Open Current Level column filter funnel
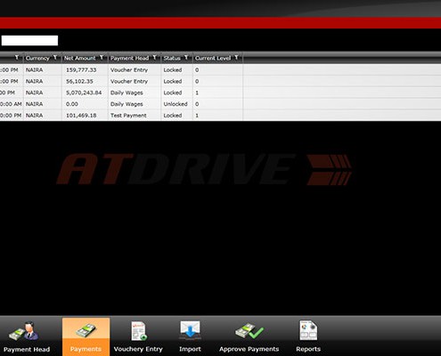The image size is (441, 356). (236, 58)
